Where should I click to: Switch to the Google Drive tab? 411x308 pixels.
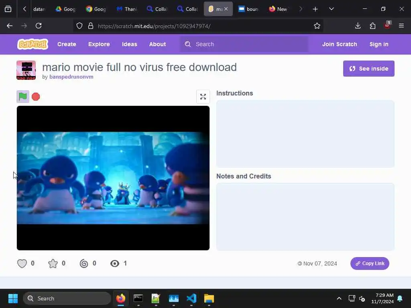[x=66, y=9]
